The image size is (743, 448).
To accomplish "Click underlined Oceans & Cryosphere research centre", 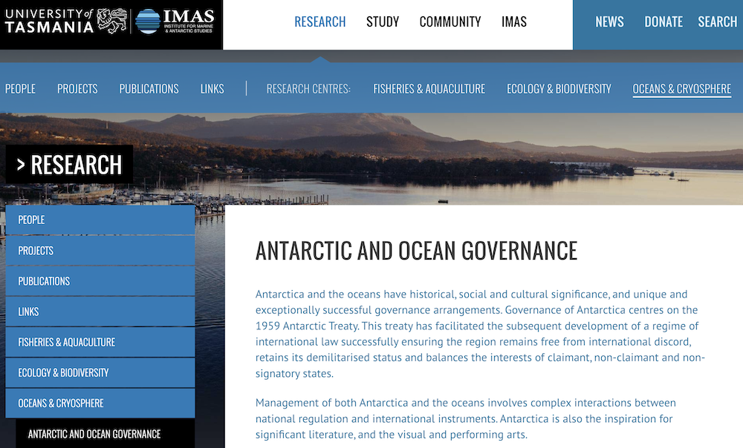I will (681, 88).
